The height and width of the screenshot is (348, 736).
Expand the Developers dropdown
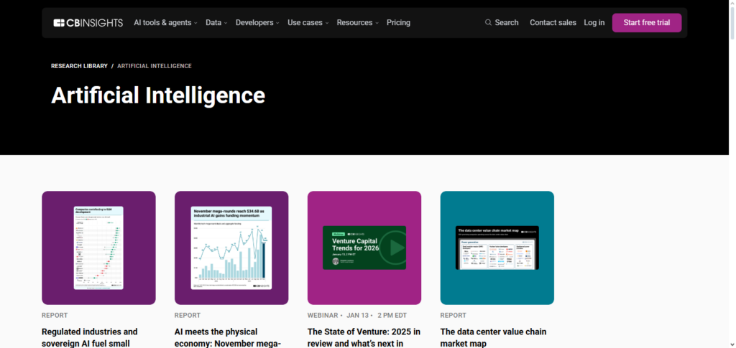point(257,22)
